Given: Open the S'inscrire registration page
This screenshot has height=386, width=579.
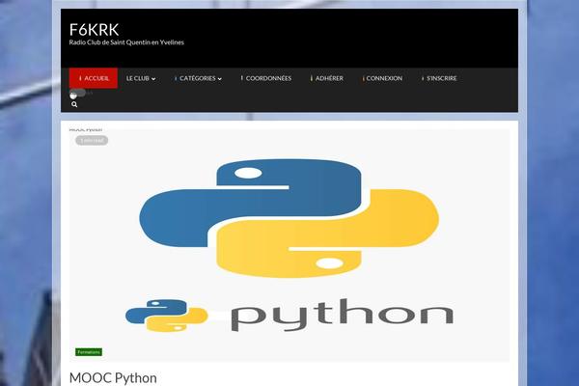Looking at the screenshot, I should 439,78.
